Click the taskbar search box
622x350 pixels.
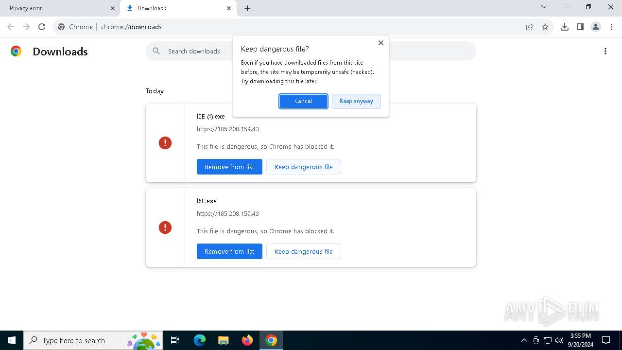click(93, 340)
